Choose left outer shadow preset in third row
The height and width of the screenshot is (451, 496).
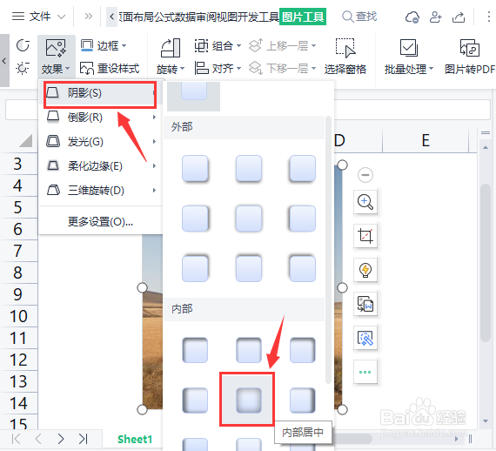tap(195, 268)
